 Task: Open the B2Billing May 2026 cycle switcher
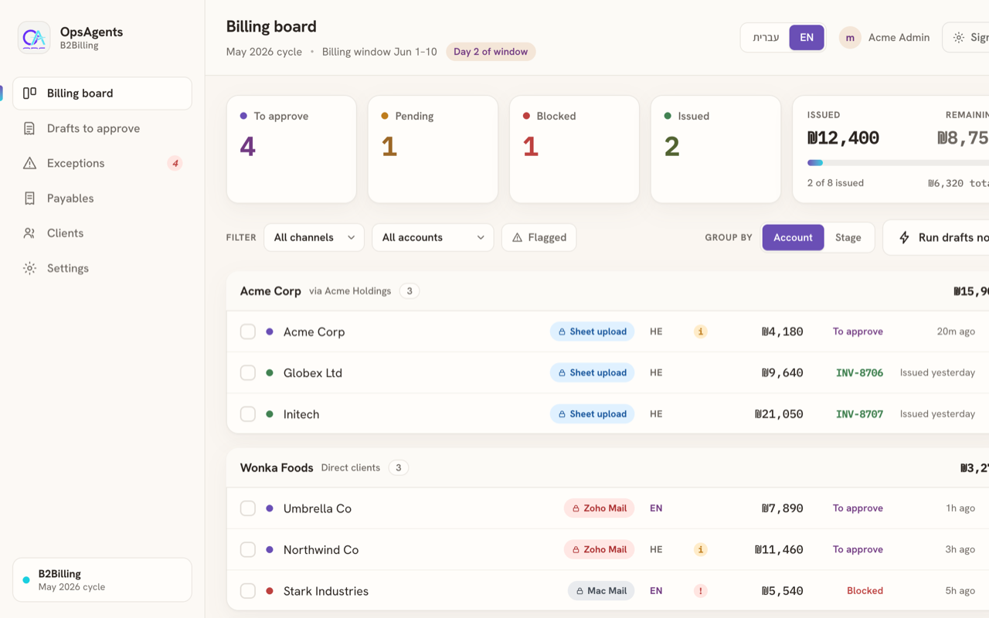[x=102, y=580]
